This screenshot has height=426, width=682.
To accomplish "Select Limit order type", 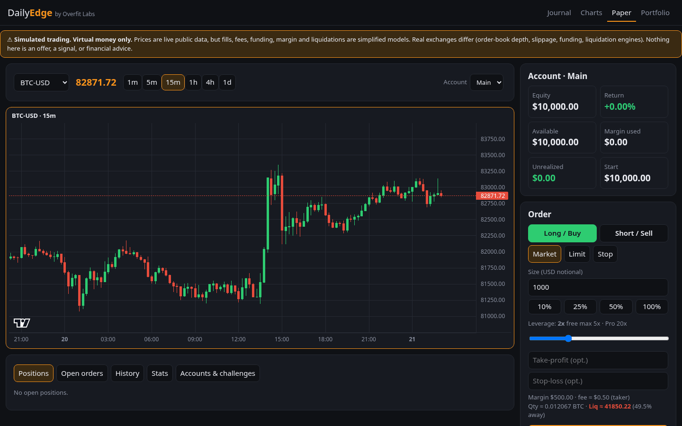I will pos(577,254).
